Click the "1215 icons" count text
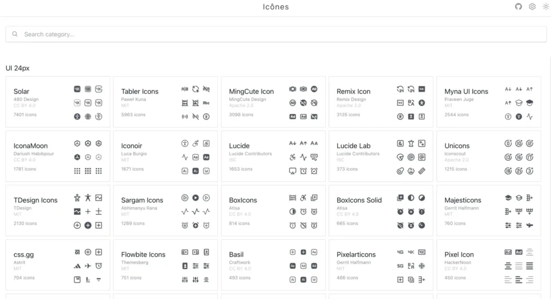Image resolution: width=551 pixels, height=299 pixels. (456, 169)
